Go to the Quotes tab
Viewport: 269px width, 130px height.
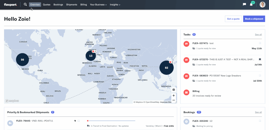[x=46, y=4]
